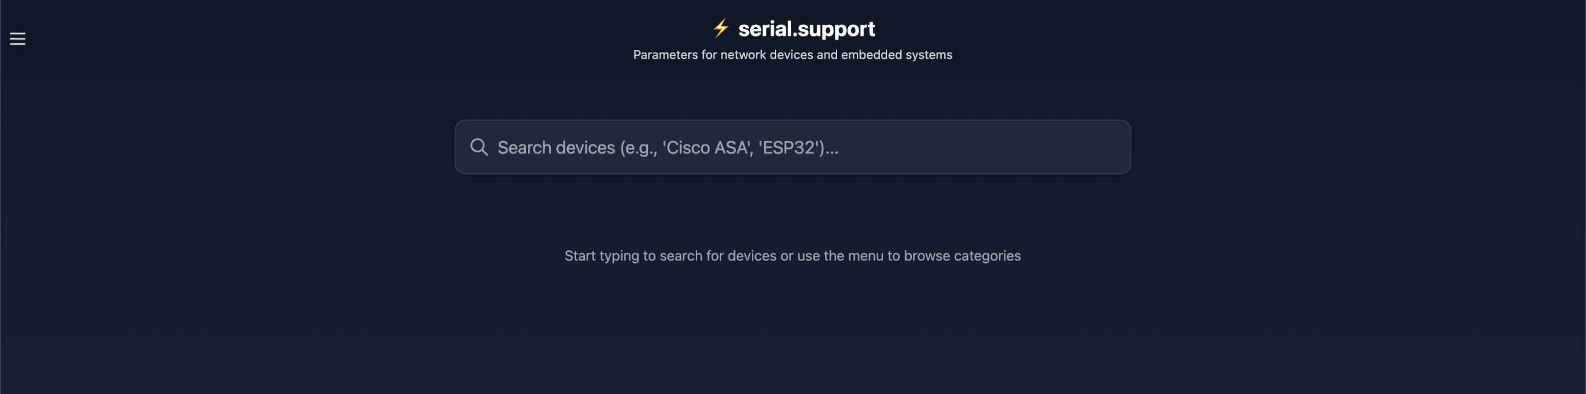Viewport: 1586px width, 394px height.
Task: Go home via serial.support heading
Action: [806, 28]
